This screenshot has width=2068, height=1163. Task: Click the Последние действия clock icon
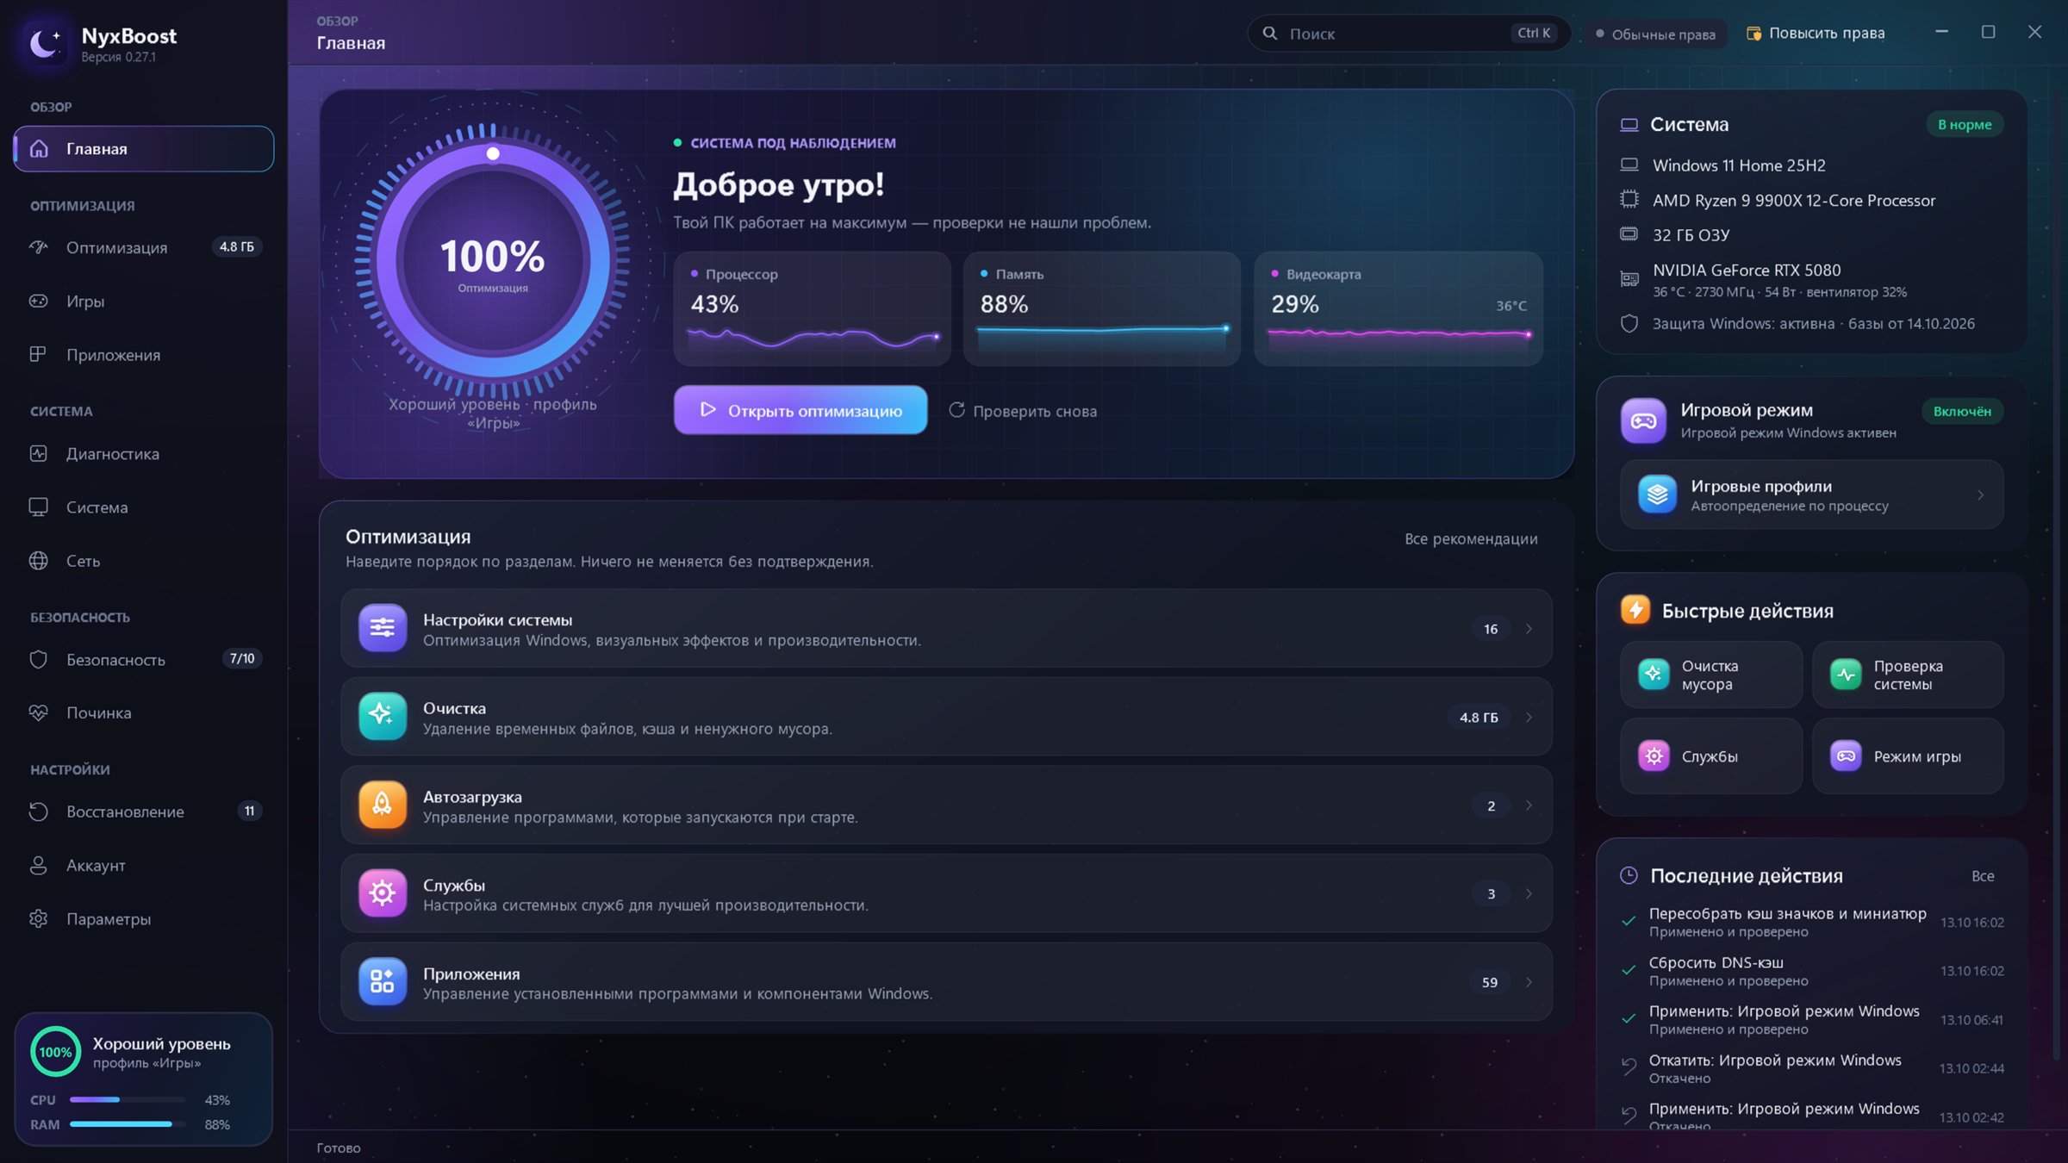tap(1629, 875)
